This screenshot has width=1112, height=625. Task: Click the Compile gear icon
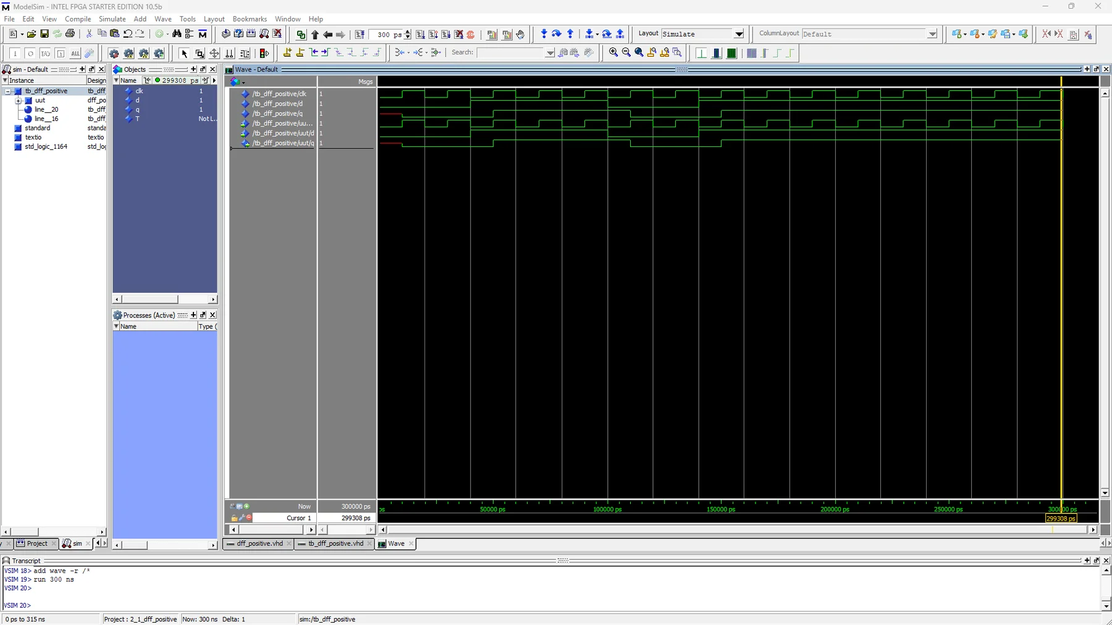114,53
